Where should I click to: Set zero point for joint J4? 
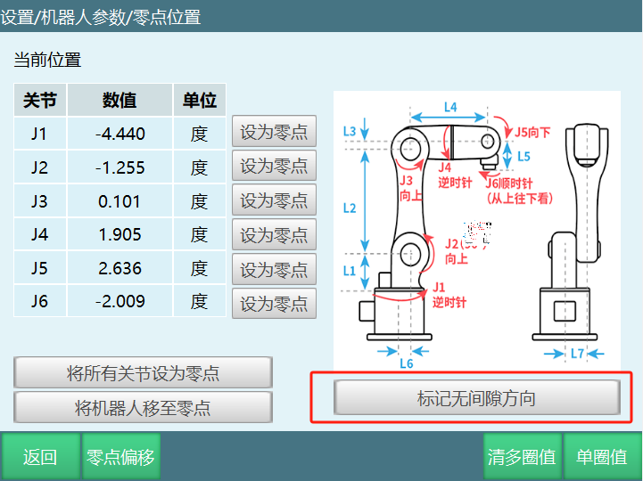pyautogui.click(x=274, y=235)
